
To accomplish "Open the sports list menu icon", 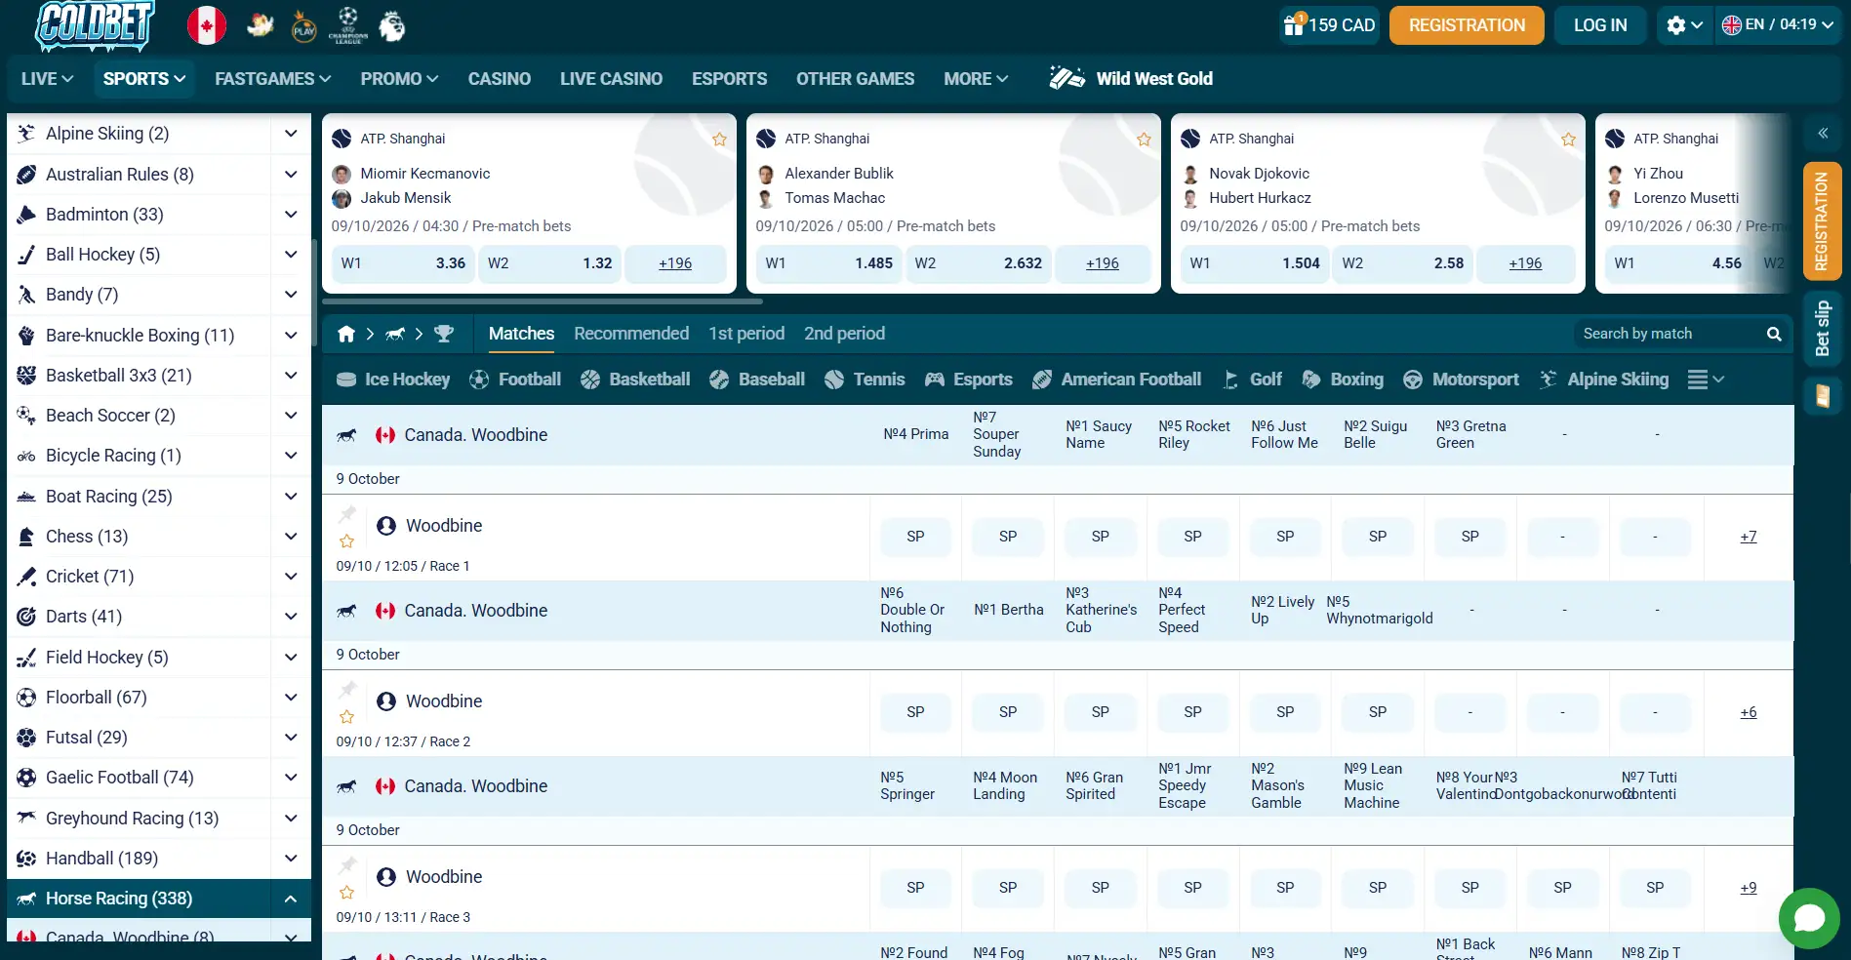I will pos(1706,380).
